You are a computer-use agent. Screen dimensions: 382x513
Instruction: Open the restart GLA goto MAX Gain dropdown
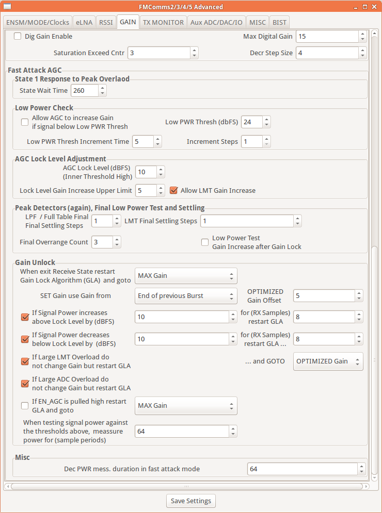tap(186, 276)
